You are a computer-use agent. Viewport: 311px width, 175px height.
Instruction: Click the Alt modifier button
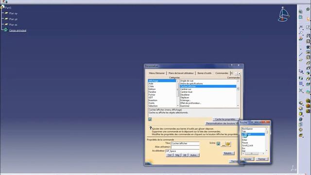(x=185, y=155)
